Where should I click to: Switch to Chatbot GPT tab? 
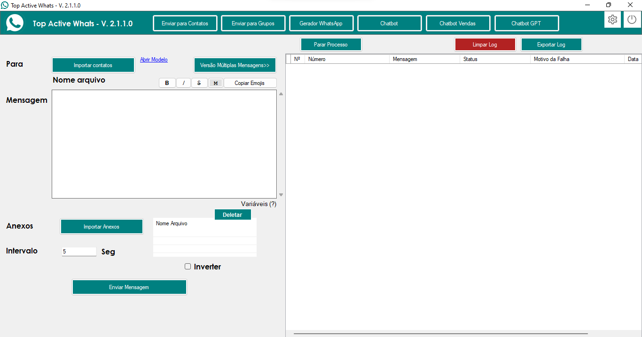pos(526,23)
